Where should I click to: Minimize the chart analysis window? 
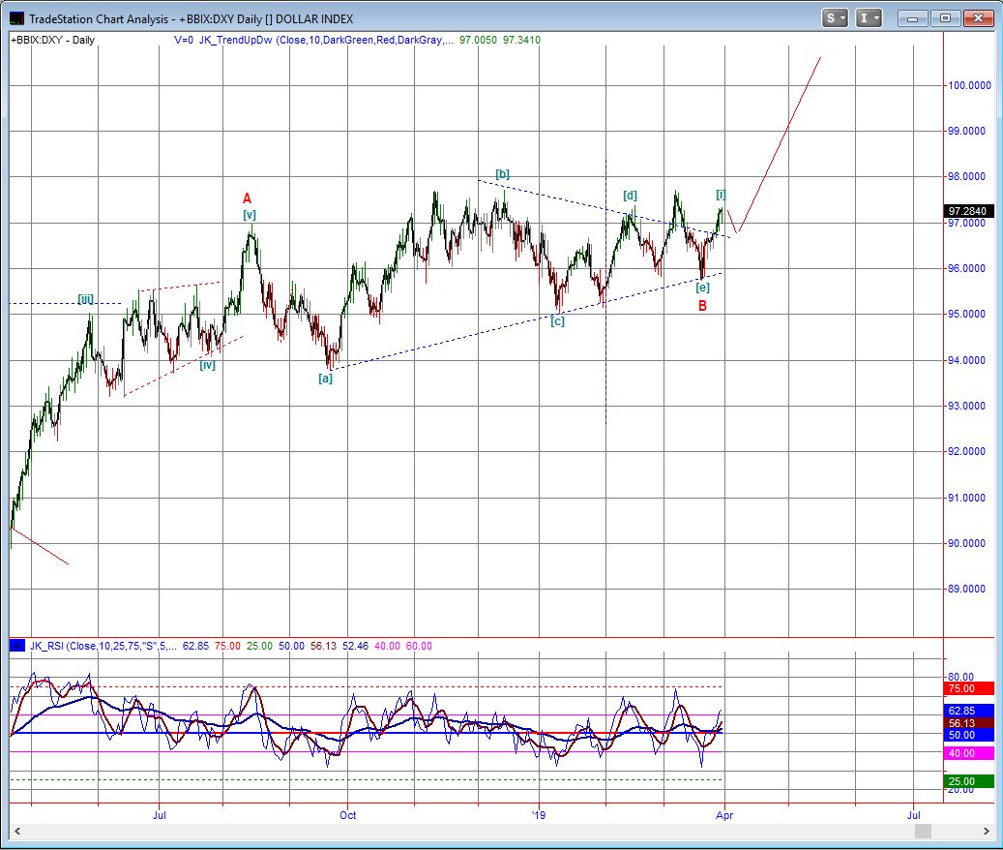[912, 18]
